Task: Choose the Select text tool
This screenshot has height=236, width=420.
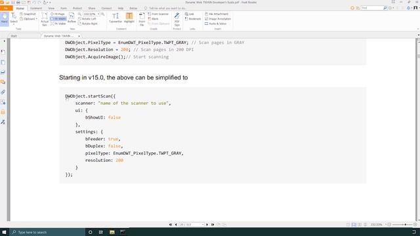Action: 14,18
